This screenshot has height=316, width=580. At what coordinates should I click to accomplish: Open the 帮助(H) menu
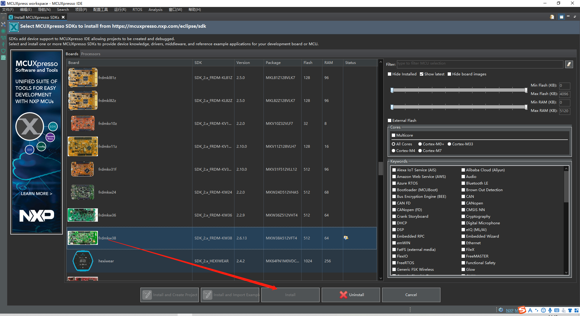coord(195,10)
